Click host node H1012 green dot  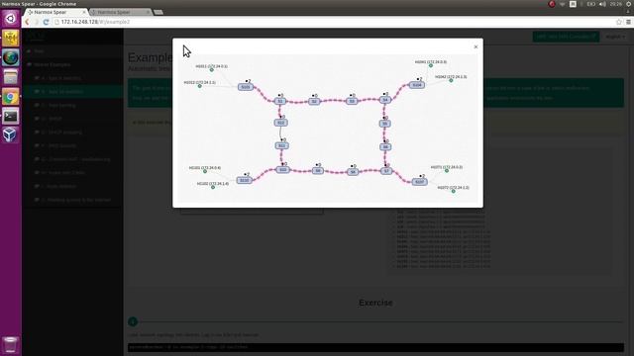point(200,86)
